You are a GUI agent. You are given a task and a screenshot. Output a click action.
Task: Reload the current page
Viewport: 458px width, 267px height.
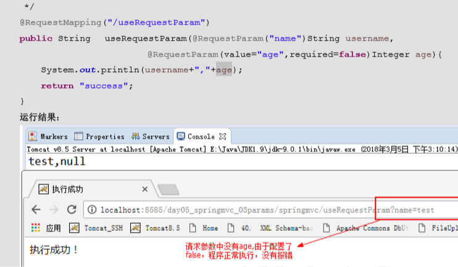tap(72, 210)
